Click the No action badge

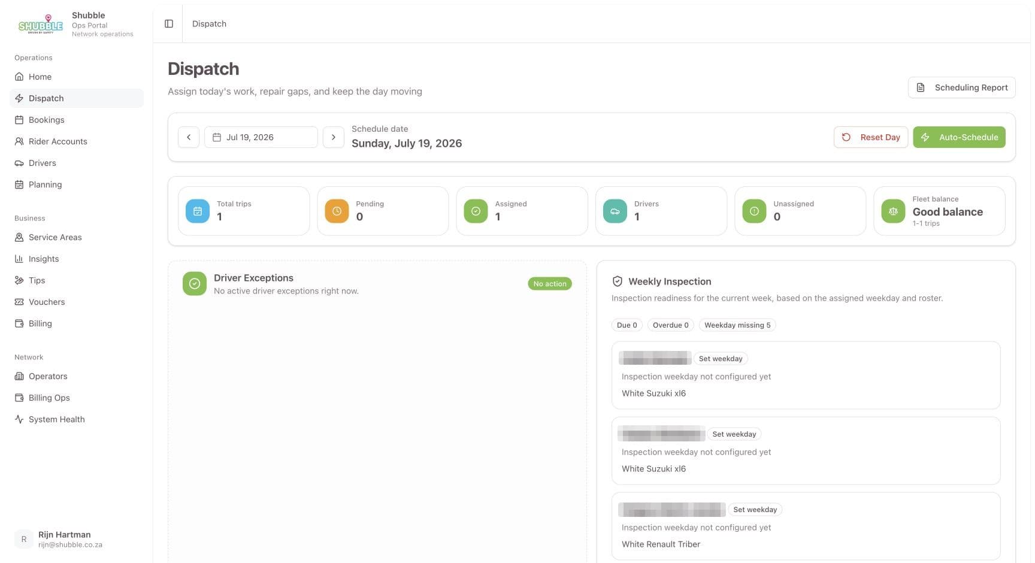coord(550,284)
